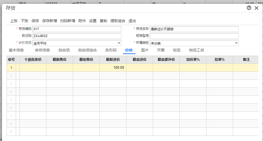Switch to the 基本信息 tab
Image resolution: width=263 pixels, height=141 pixels.
(x=16, y=50)
